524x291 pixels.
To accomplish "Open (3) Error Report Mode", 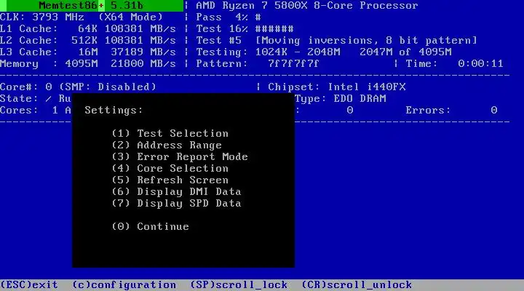I will pyautogui.click(x=180, y=156).
